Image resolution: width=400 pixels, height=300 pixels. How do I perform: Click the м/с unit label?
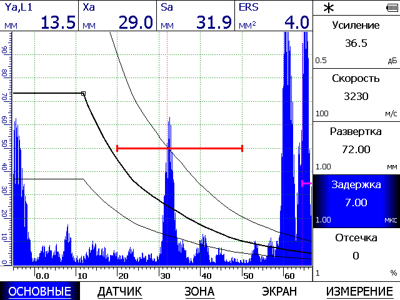point(391,114)
